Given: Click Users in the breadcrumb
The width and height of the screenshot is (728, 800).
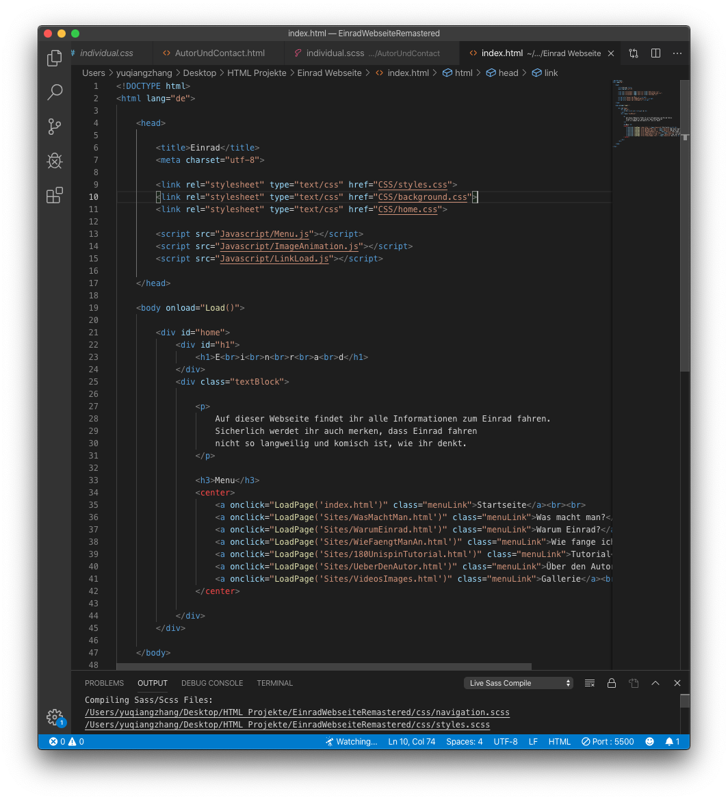Looking at the screenshot, I should (93, 73).
